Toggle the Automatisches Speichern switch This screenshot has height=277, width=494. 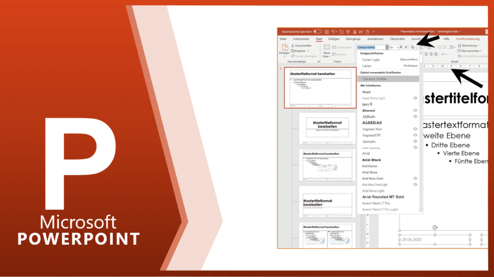point(317,31)
